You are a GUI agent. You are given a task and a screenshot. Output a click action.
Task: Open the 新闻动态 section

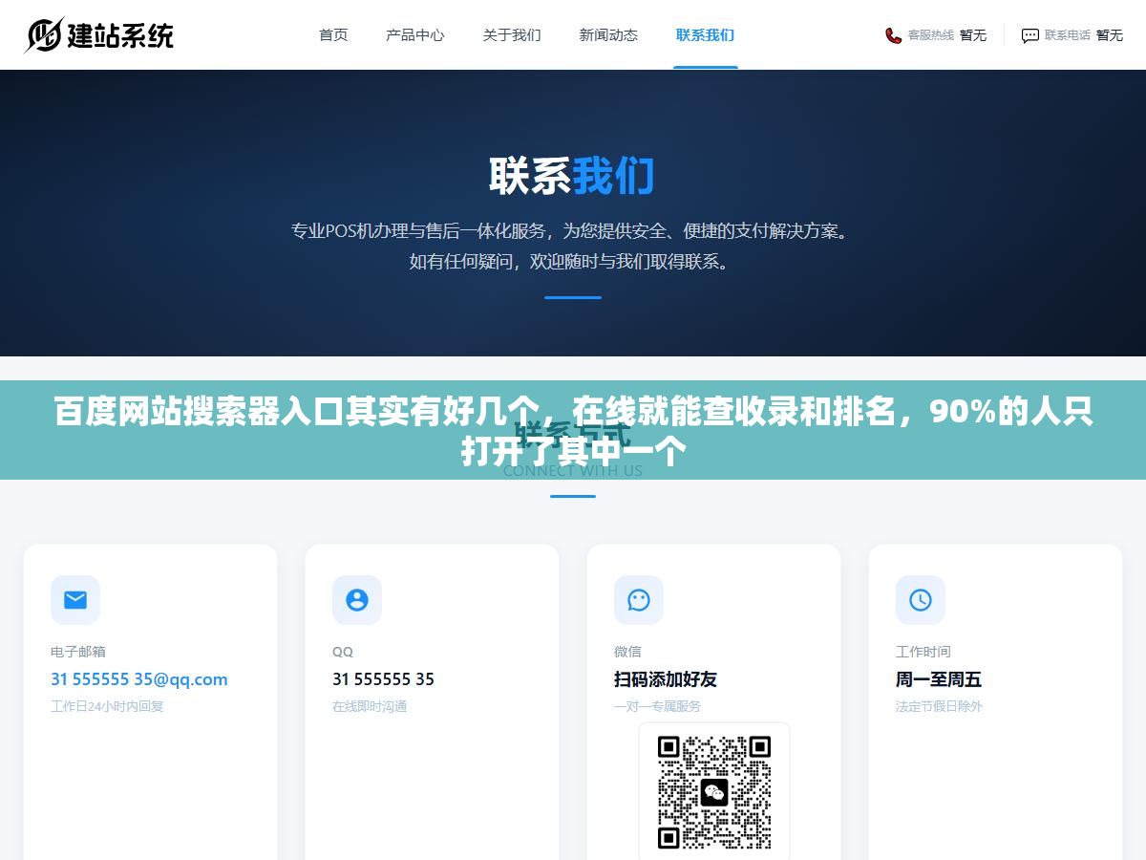click(x=608, y=35)
